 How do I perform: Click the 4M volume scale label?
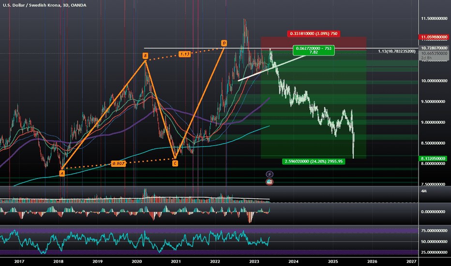pos(424,191)
